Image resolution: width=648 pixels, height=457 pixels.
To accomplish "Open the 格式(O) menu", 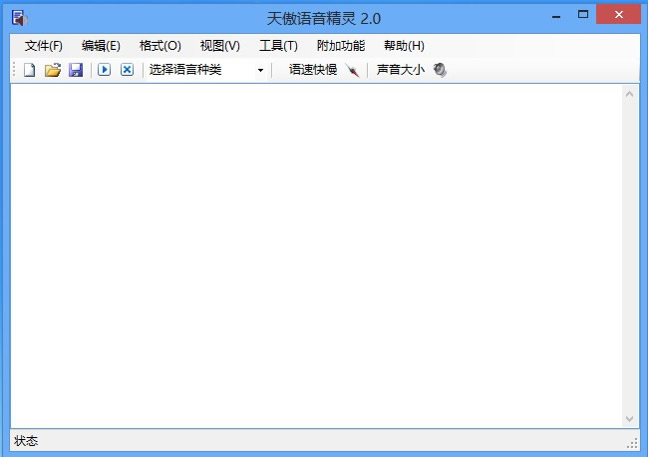I will pos(161,46).
